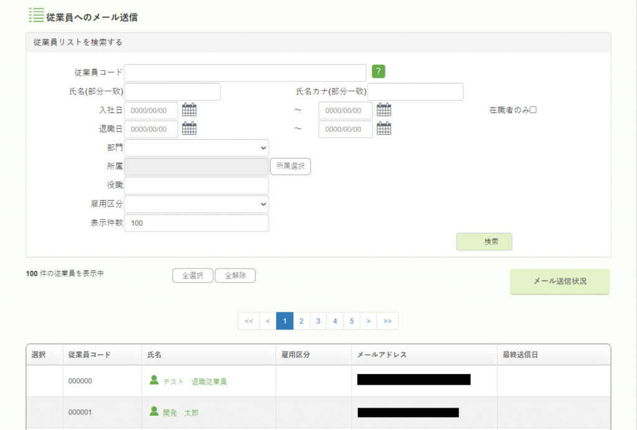637x430 pixels.
Task: Click the 全解除 button
Action: point(235,276)
